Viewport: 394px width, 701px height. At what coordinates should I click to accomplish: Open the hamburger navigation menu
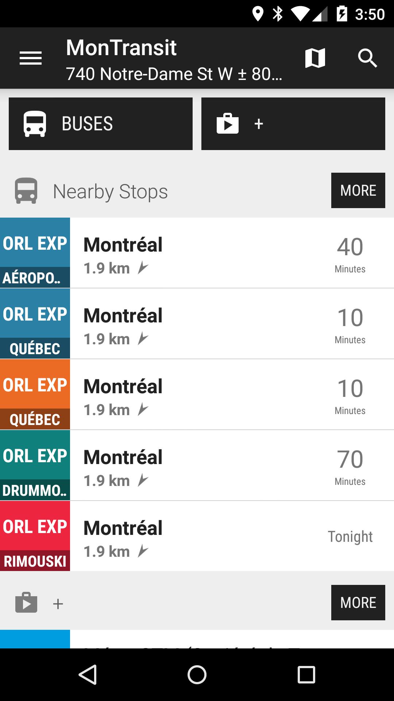tap(31, 58)
